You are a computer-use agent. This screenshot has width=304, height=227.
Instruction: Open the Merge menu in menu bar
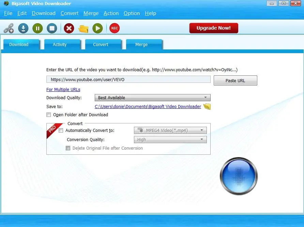pos(91,13)
